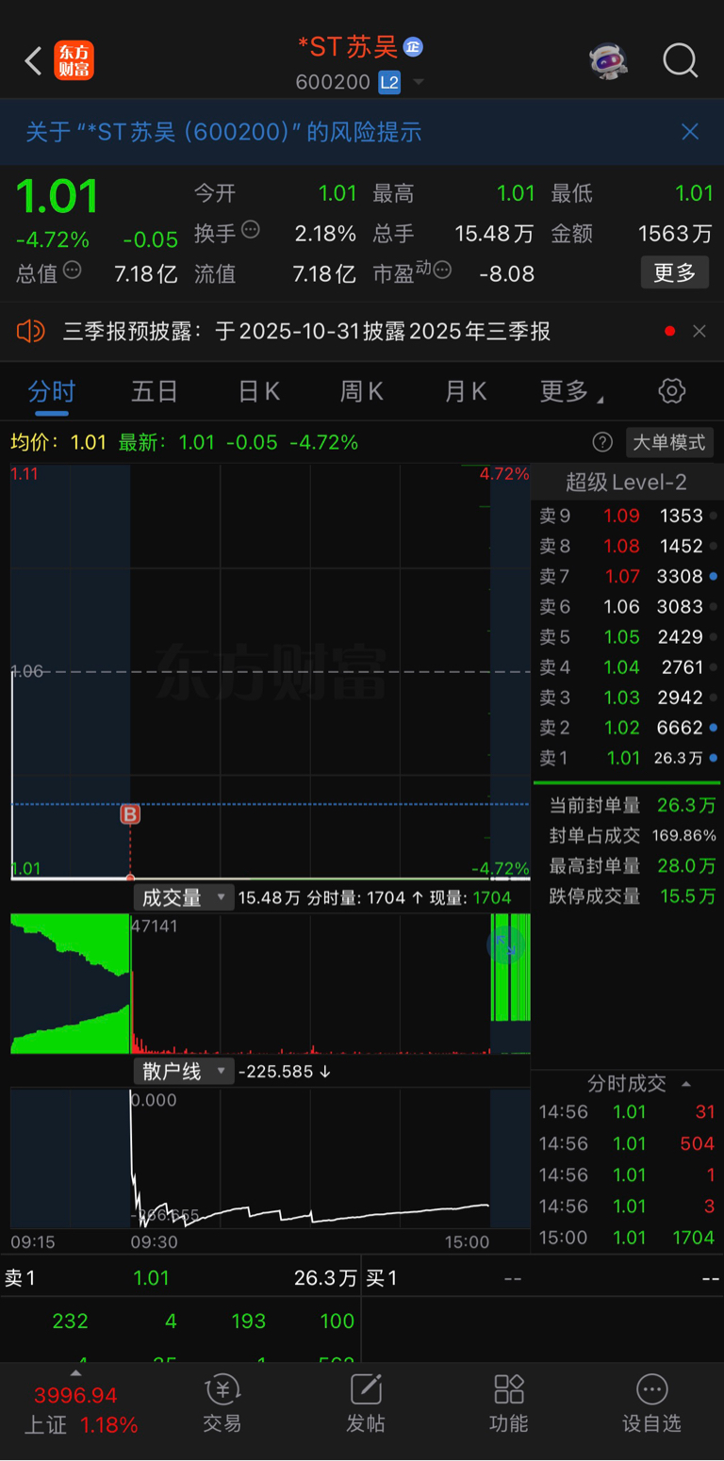The height and width of the screenshot is (1461, 724).
Task: Tap the 企 badge next to *ST苏吴
Action: click(x=413, y=46)
